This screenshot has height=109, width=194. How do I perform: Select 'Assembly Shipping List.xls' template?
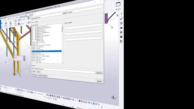(38, 59)
